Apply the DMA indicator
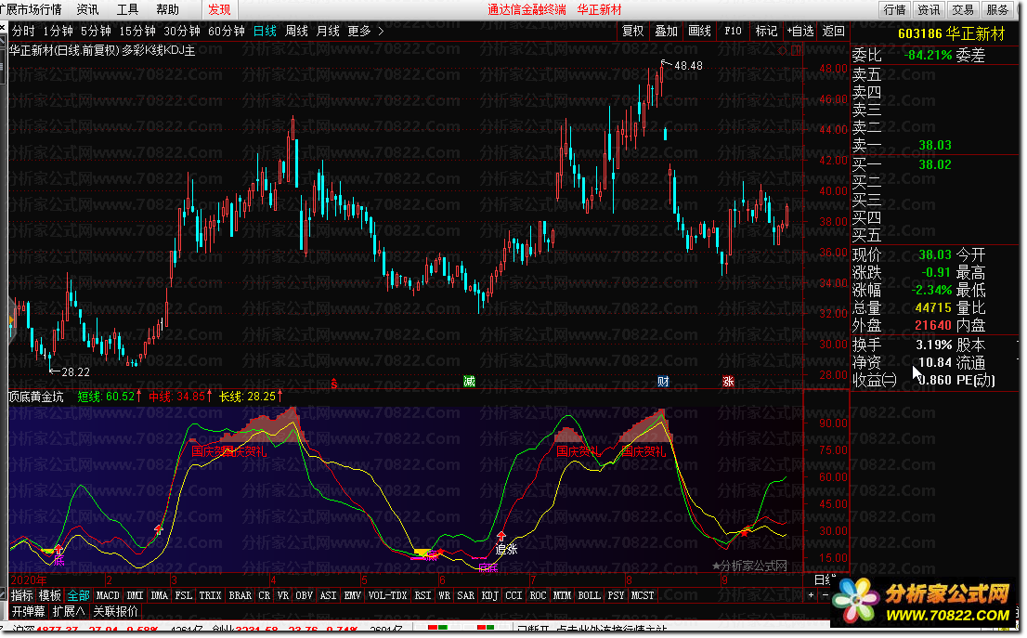1027x638 pixels. click(159, 594)
